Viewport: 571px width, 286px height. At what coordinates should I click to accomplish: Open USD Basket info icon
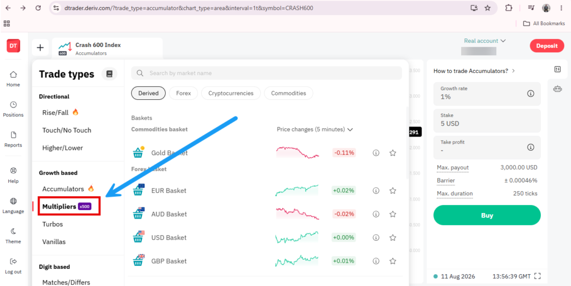pyautogui.click(x=376, y=237)
